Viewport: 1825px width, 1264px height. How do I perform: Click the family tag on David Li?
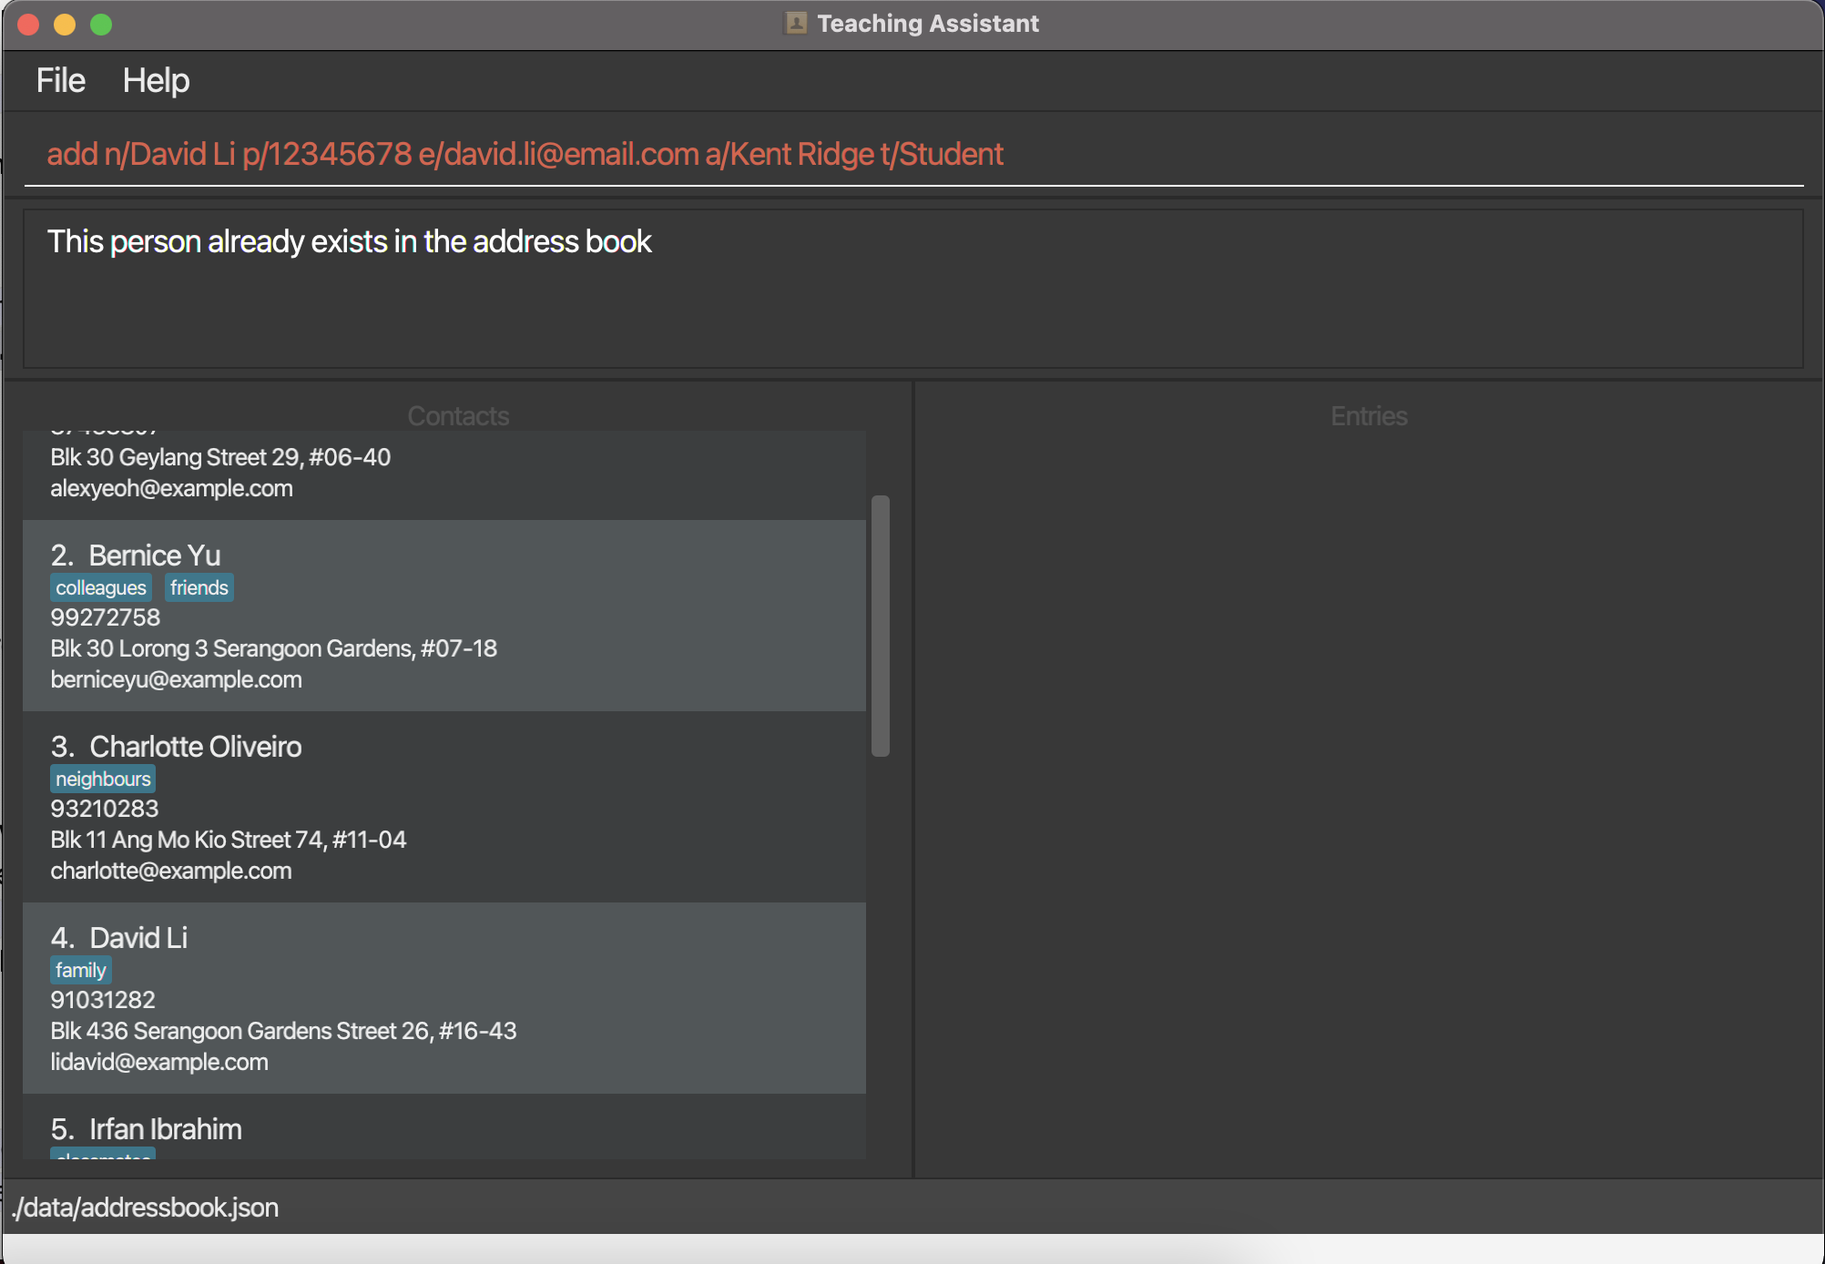81,971
